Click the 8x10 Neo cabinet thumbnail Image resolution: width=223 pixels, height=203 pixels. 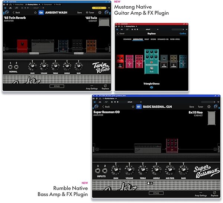[211, 118]
